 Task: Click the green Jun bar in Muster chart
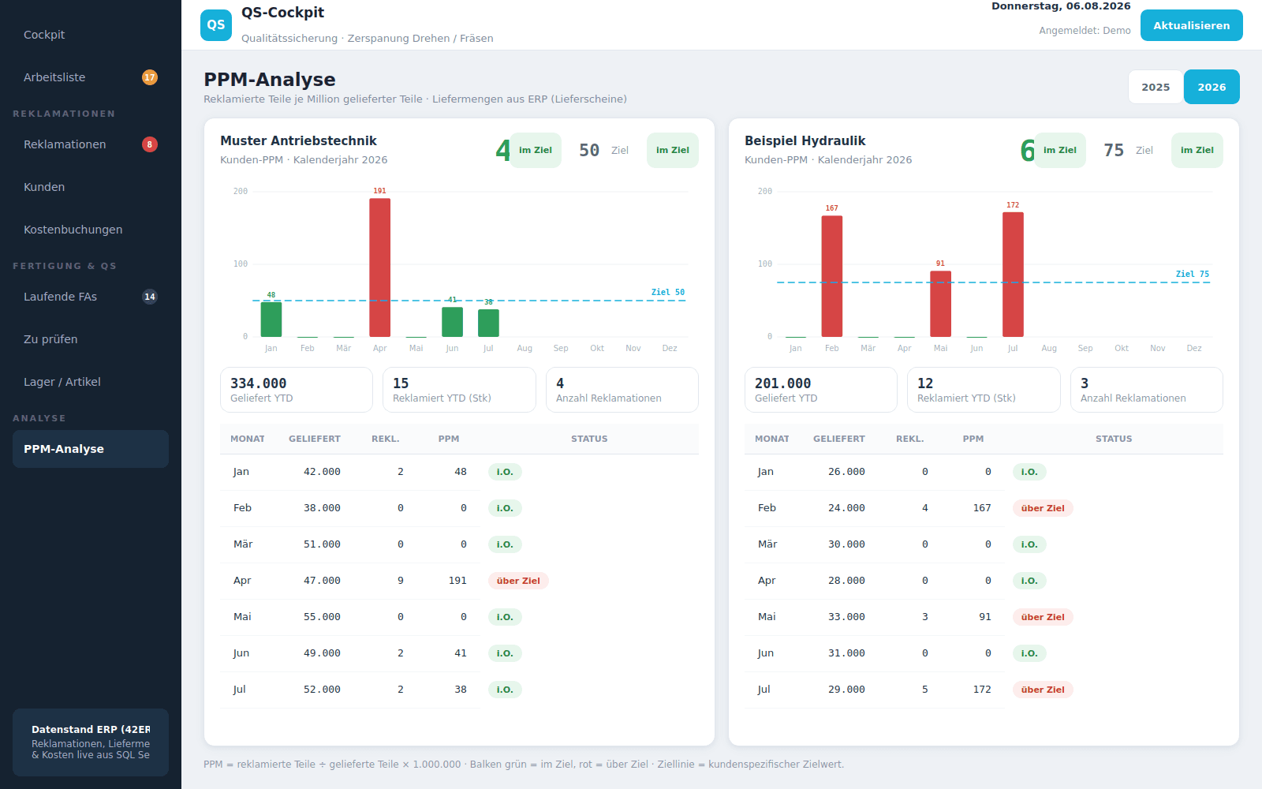[452, 322]
